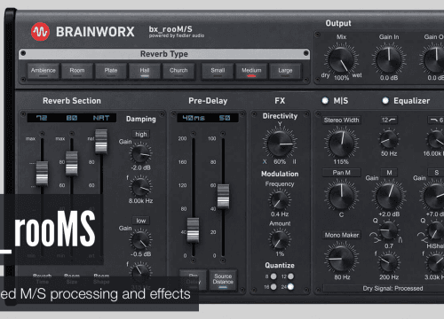The image size is (444, 319).
Task: Click the Reverb Time fader handle
Action: pos(42,173)
